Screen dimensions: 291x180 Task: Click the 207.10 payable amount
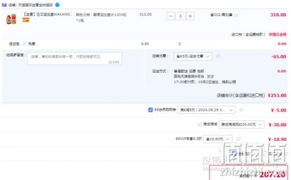point(272,174)
